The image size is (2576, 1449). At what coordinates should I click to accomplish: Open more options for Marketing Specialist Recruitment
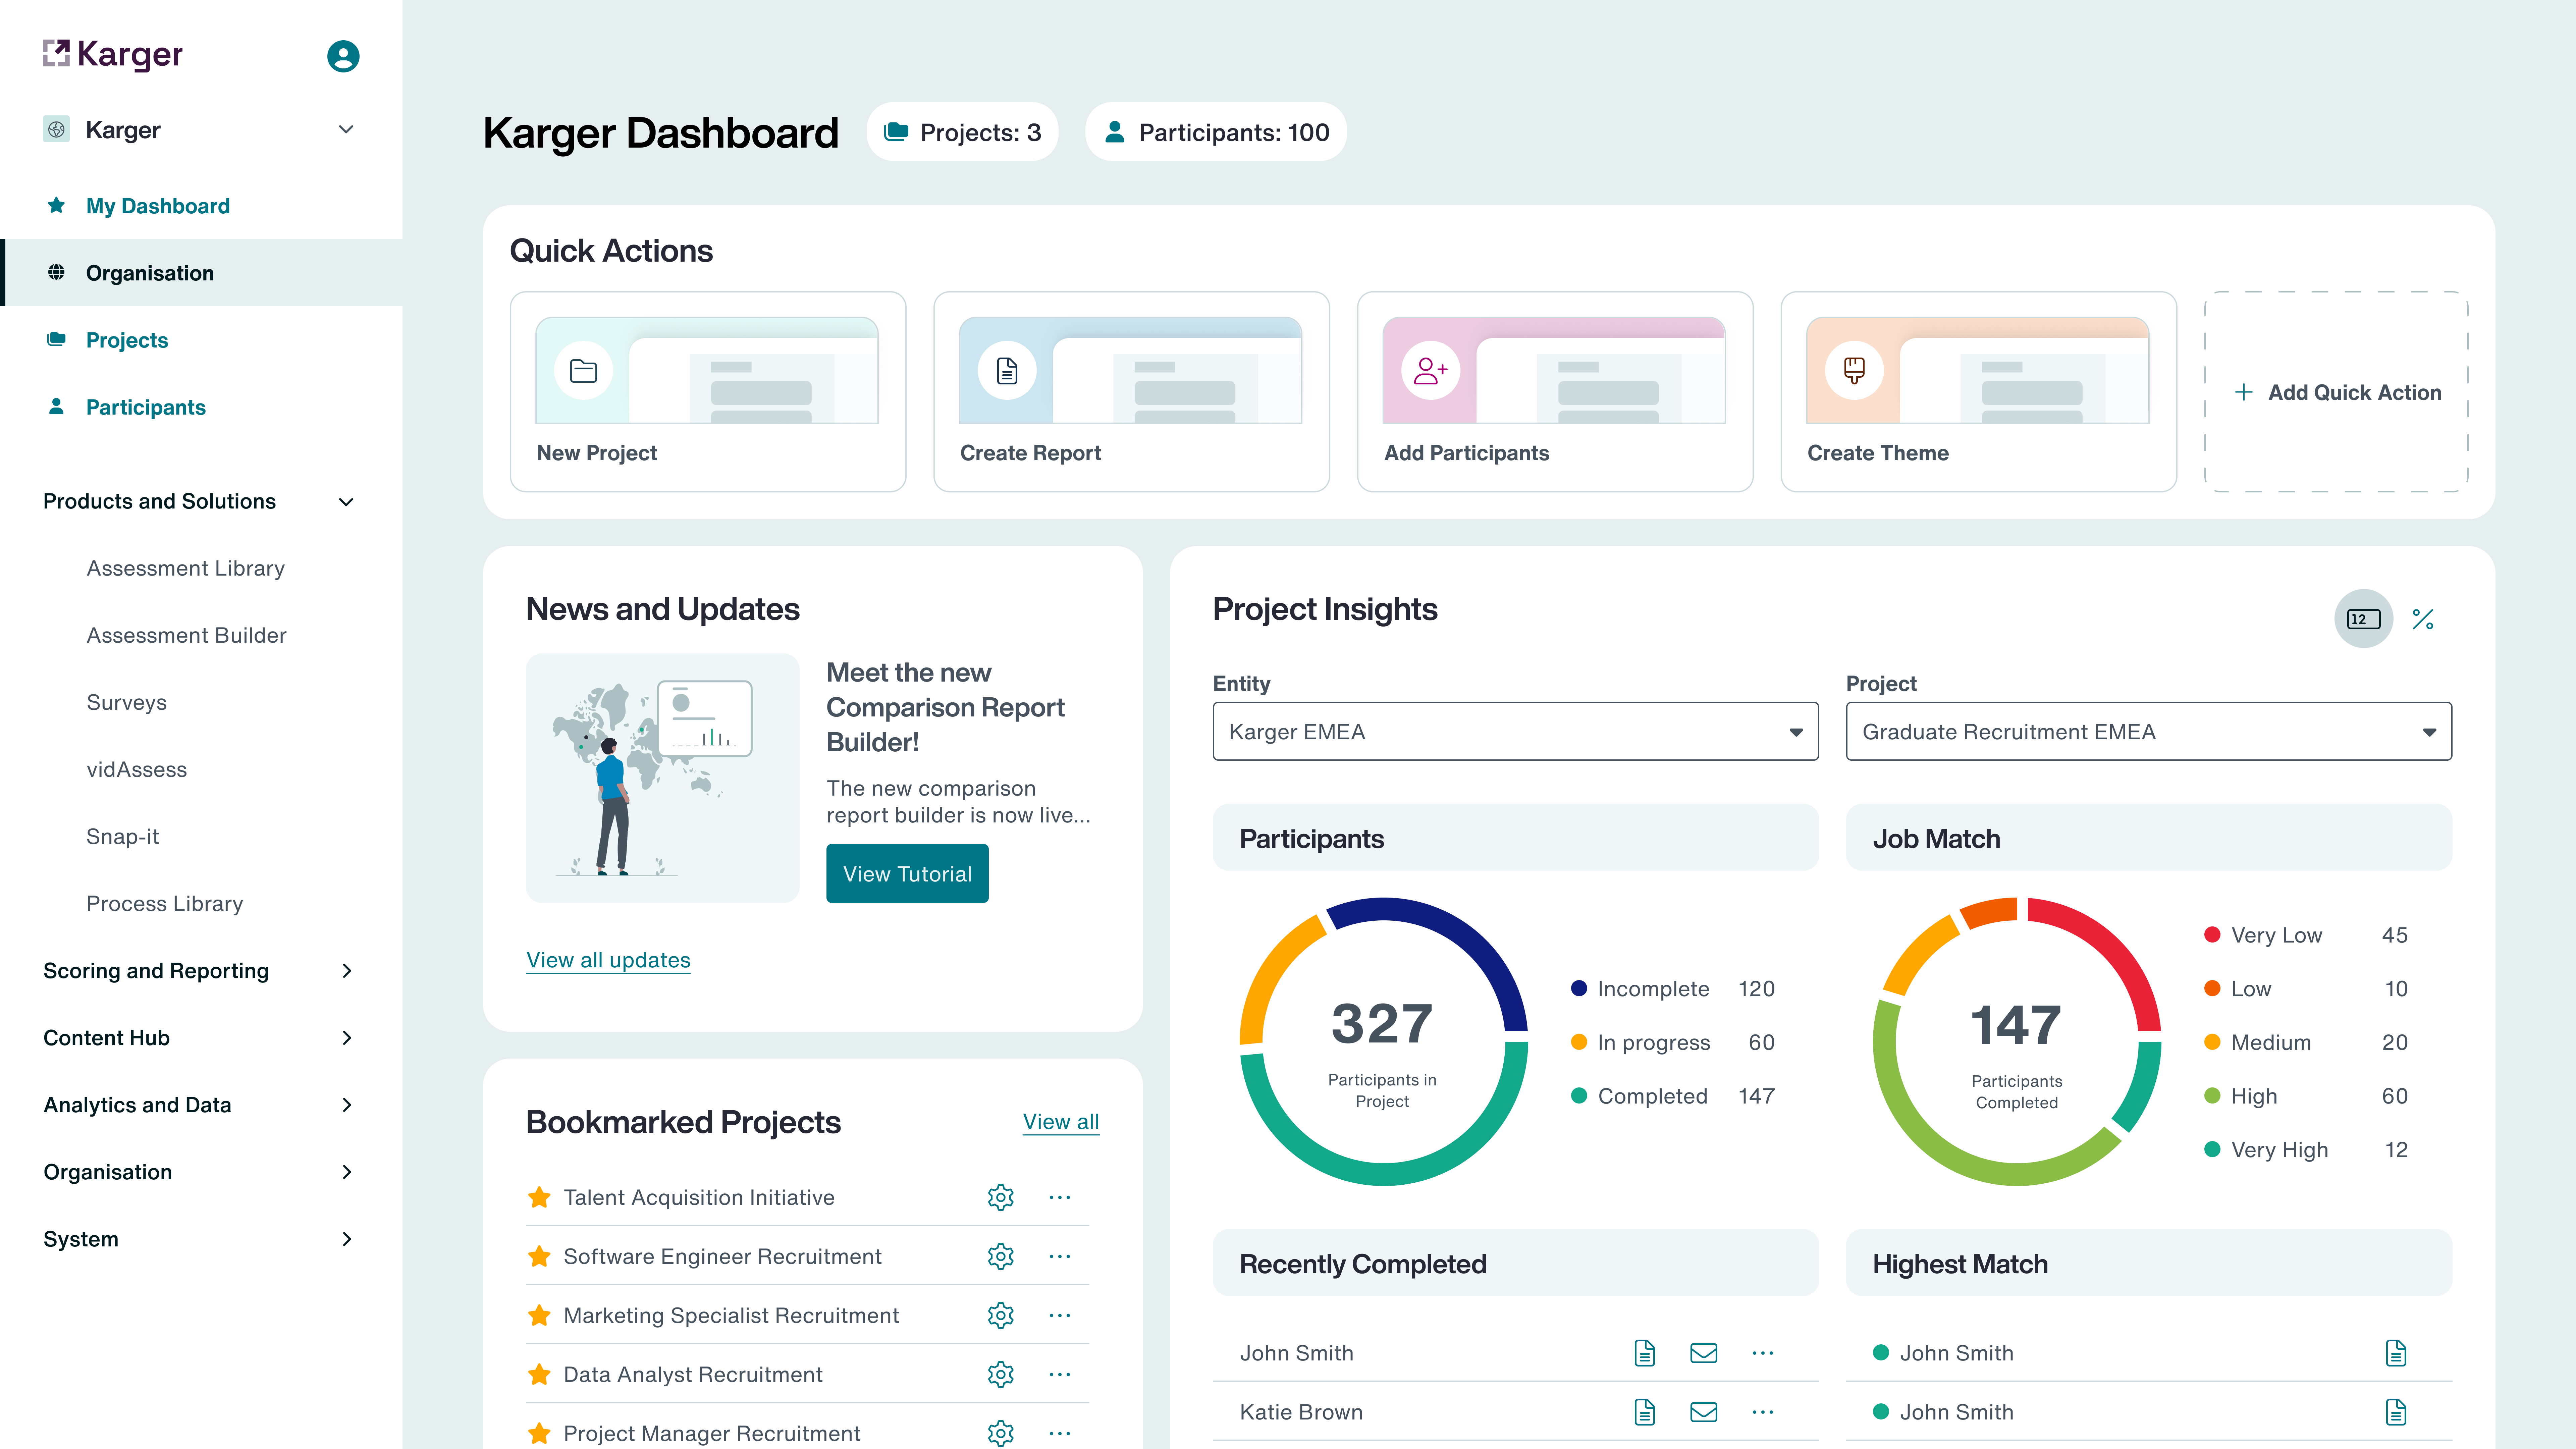1060,1315
